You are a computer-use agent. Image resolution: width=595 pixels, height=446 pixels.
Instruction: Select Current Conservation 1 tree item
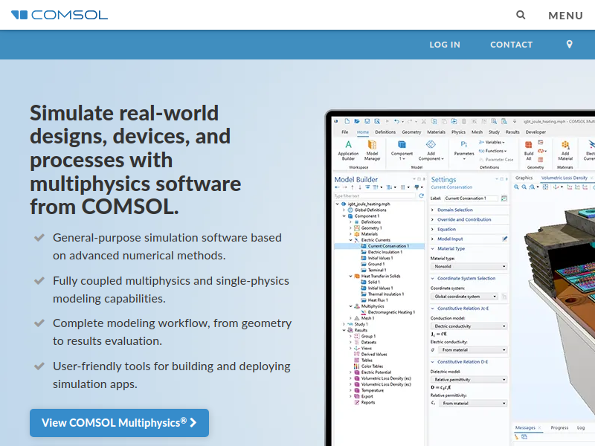pos(388,246)
